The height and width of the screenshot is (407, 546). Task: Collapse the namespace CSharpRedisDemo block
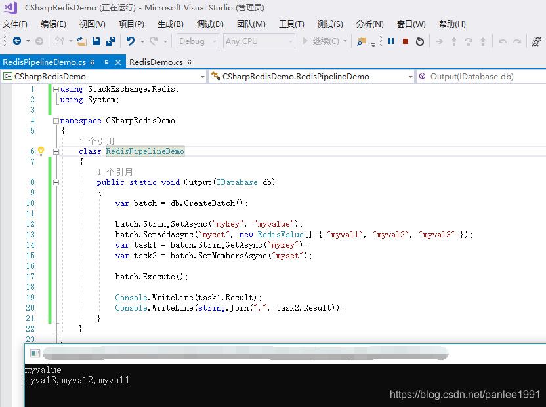[x=56, y=121]
